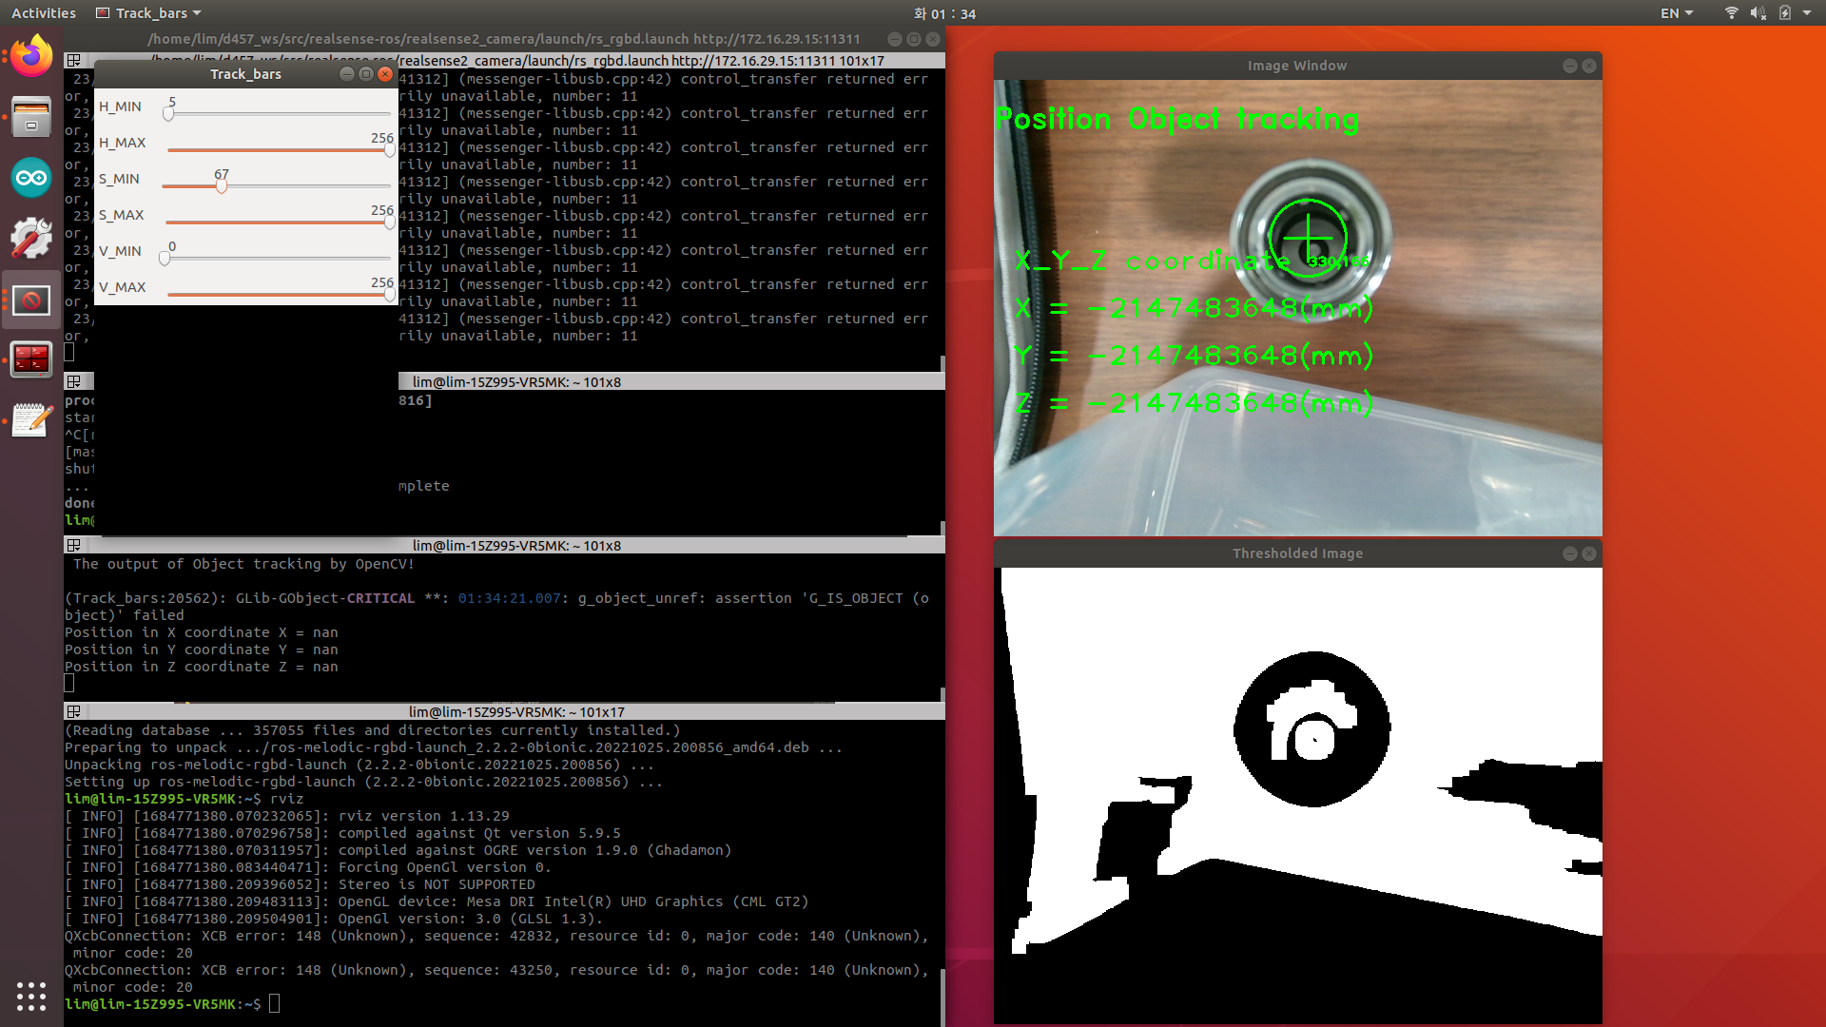Open the EN input language dropdown
The height and width of the screenshot is (1027, 1826).
pos(1677,13)
